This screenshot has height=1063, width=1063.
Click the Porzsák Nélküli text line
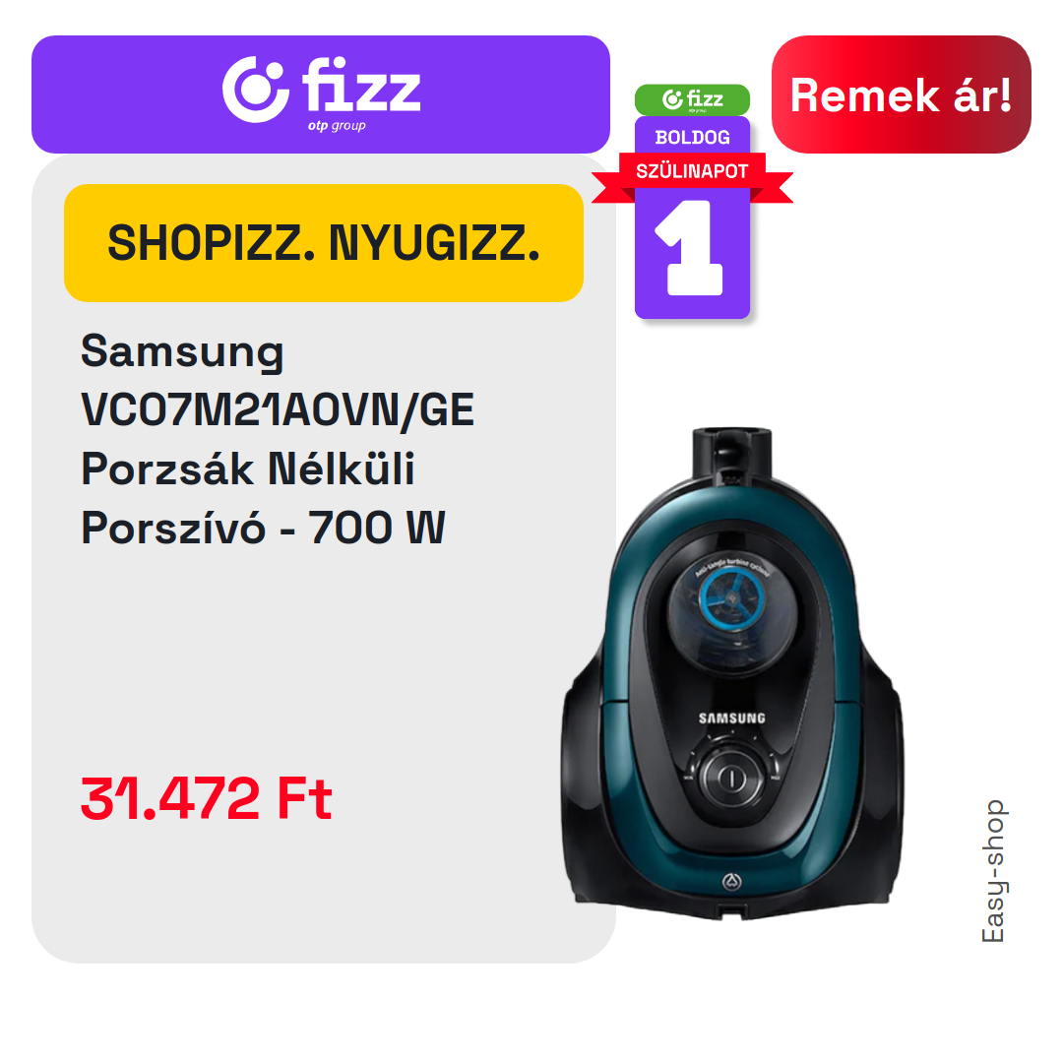247,469
